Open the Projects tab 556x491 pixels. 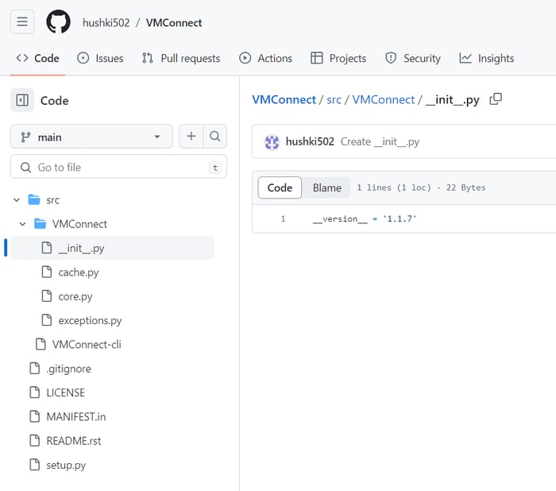point(338,58)
